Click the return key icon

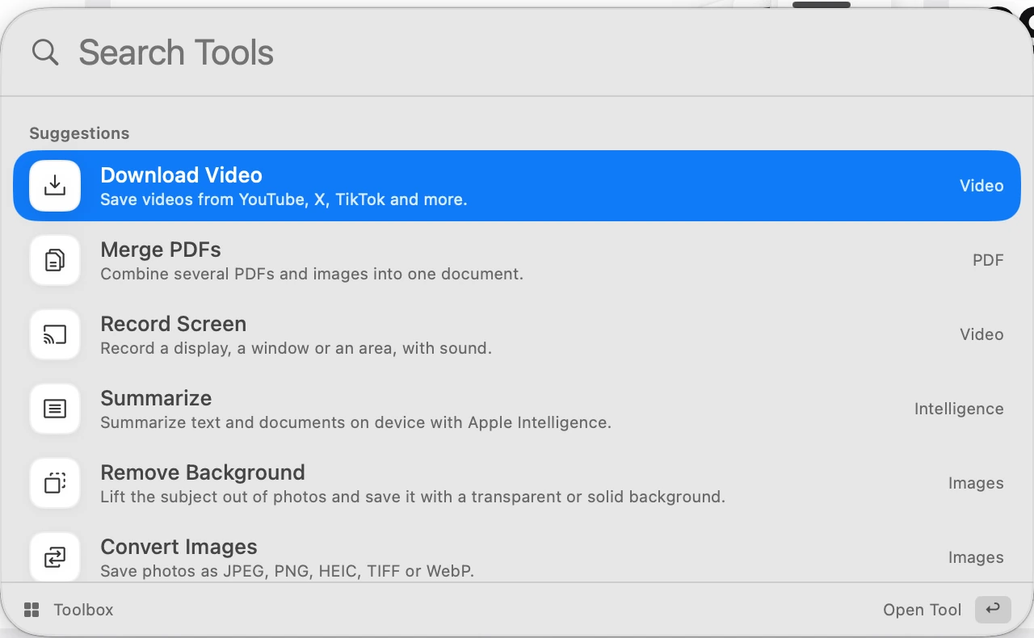993,609
